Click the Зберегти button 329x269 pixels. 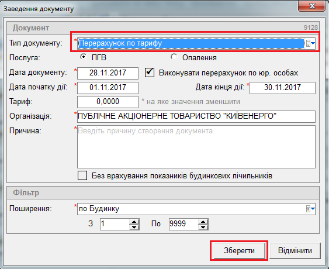coord(239,250)
